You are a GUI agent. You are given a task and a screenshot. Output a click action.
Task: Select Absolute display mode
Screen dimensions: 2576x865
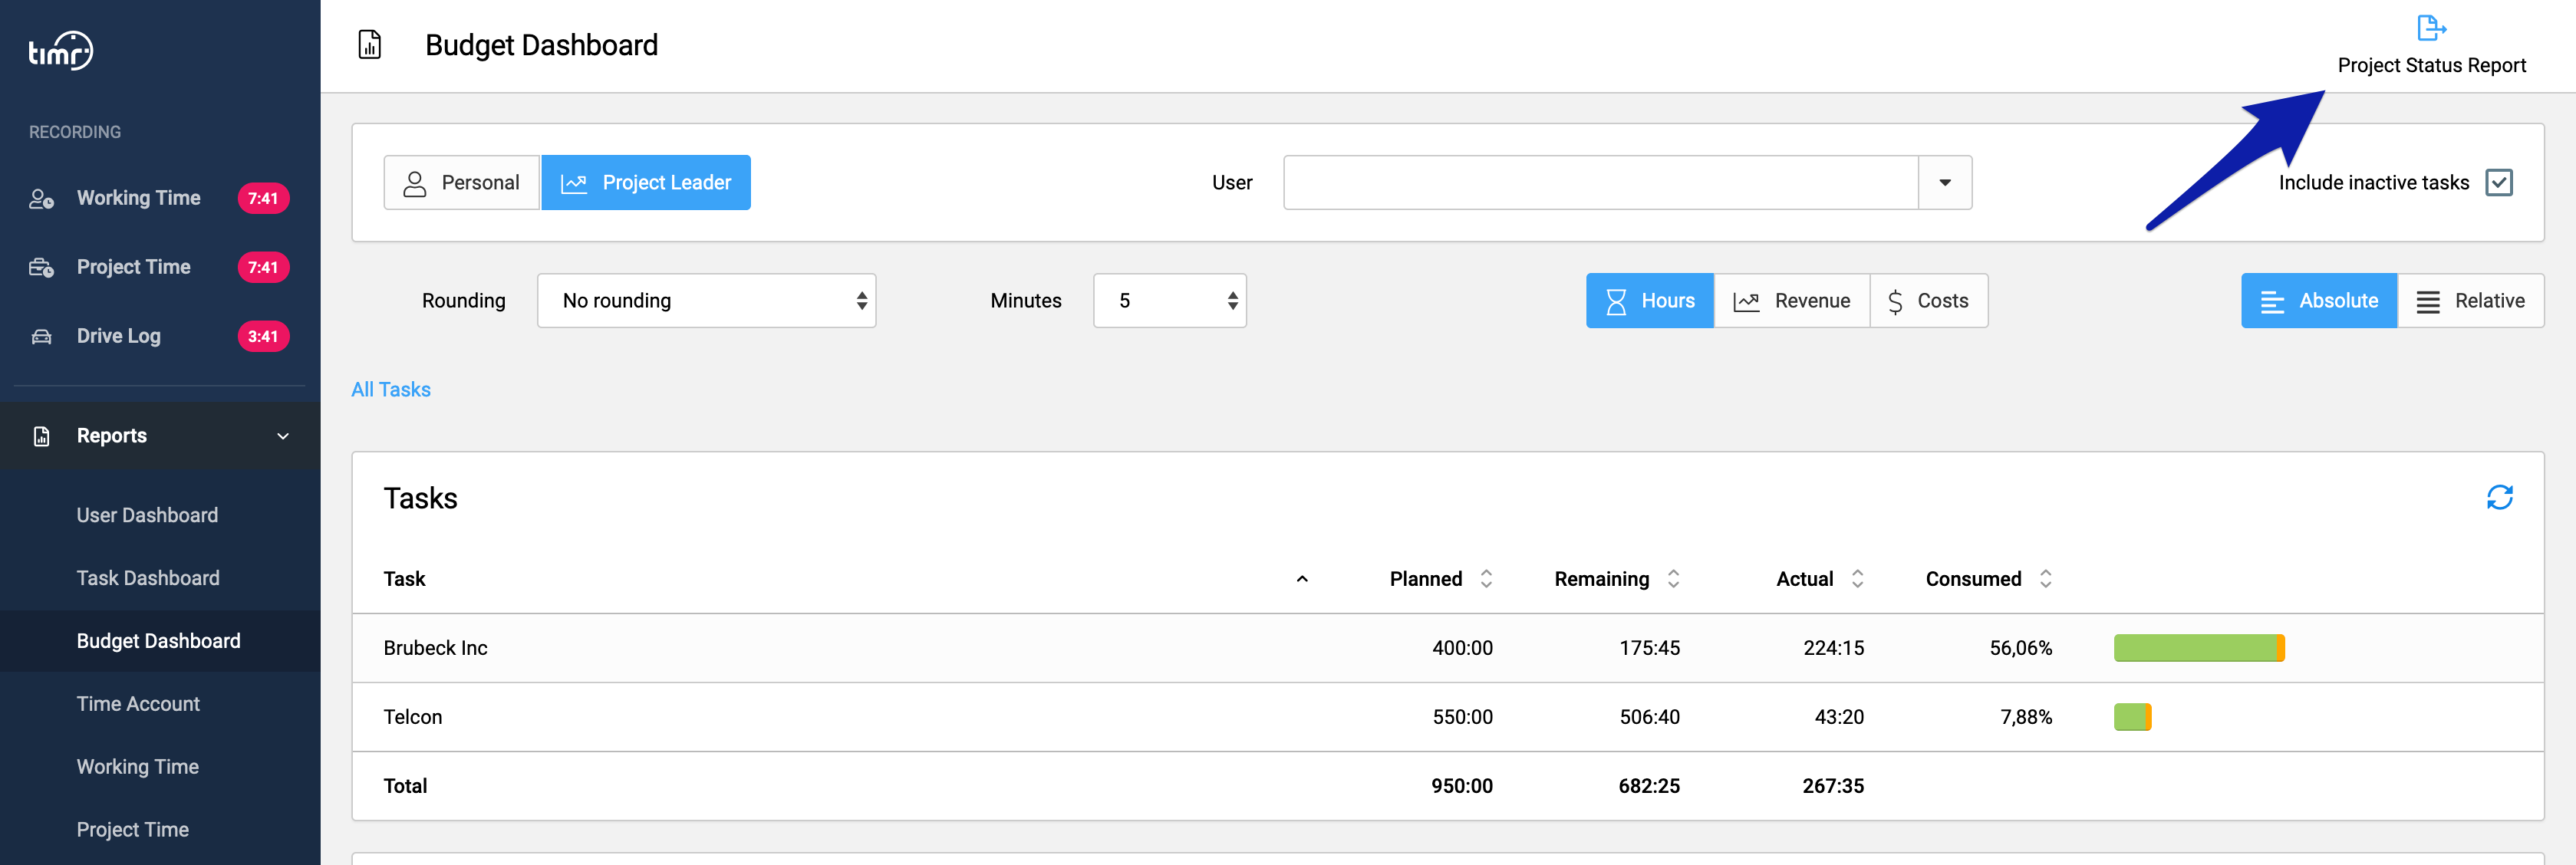pos(2319,301)
